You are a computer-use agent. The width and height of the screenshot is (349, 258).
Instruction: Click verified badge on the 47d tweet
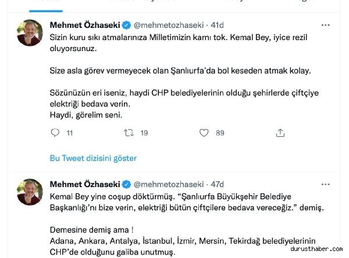(125, 183)
